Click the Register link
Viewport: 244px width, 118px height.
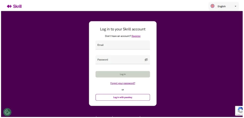coord(136,36)
